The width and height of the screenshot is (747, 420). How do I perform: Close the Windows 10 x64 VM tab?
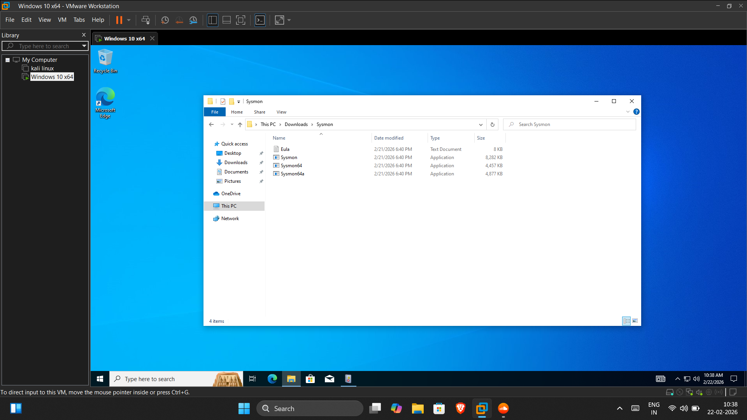click(x=153, y=38)
